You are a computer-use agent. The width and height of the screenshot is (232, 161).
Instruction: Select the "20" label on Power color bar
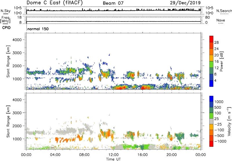click(216, 55)
